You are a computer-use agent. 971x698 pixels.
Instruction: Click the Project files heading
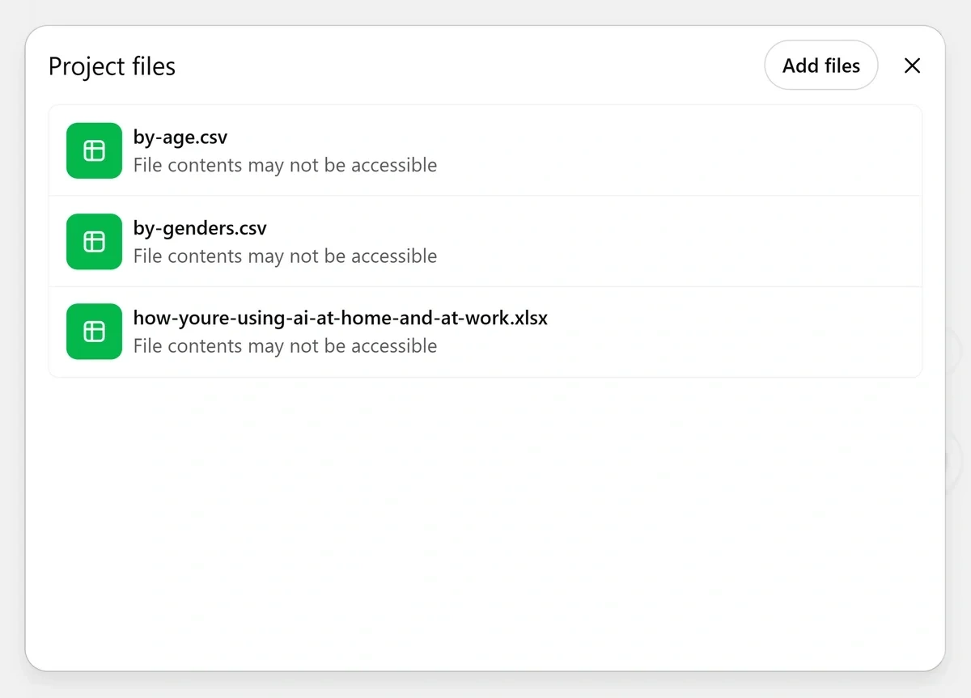point(112,66)
